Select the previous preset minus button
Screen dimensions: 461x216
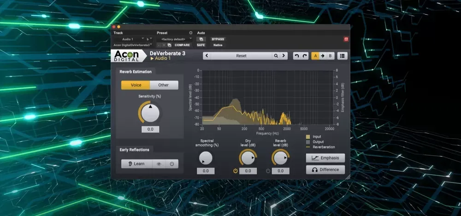point(159,45)
